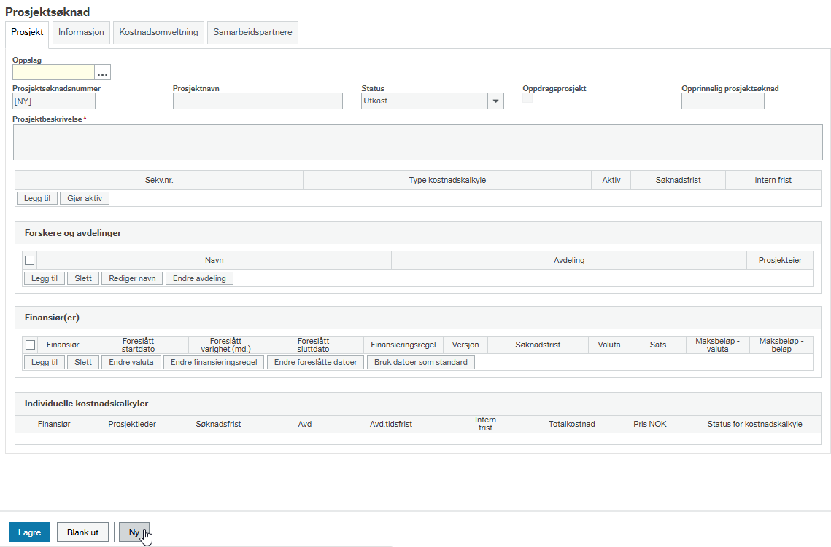Click the Ny button
The width and height of the screenshot is (831, 547).
click(134, 532)
